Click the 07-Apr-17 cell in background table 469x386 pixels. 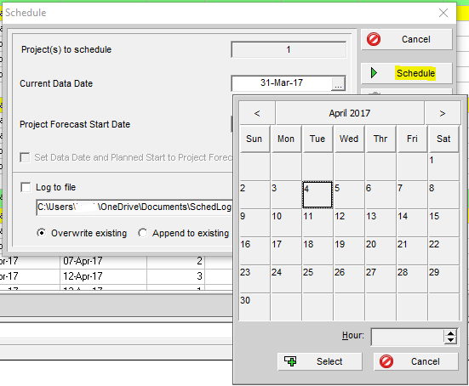point(103,261)
